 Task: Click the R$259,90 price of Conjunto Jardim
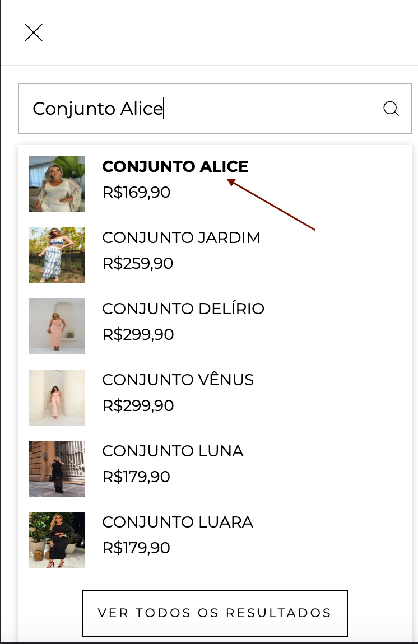138,263
